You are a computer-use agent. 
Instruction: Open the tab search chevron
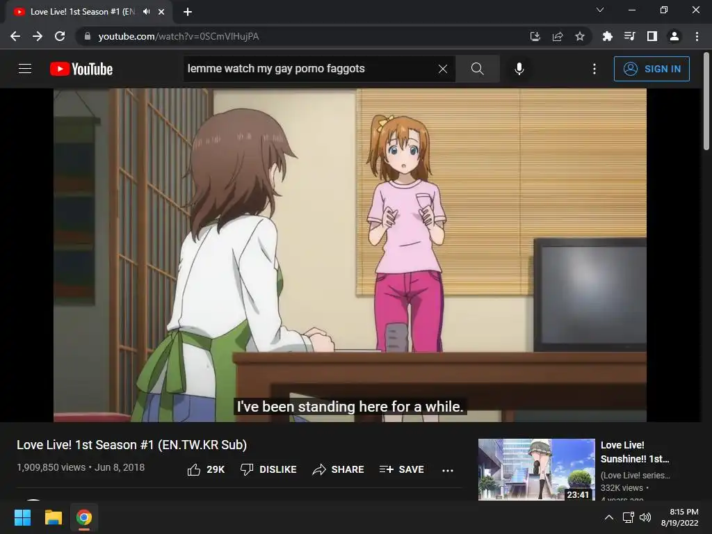[600, 10]
